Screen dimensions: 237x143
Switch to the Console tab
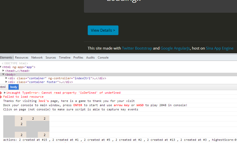point(103,58)
